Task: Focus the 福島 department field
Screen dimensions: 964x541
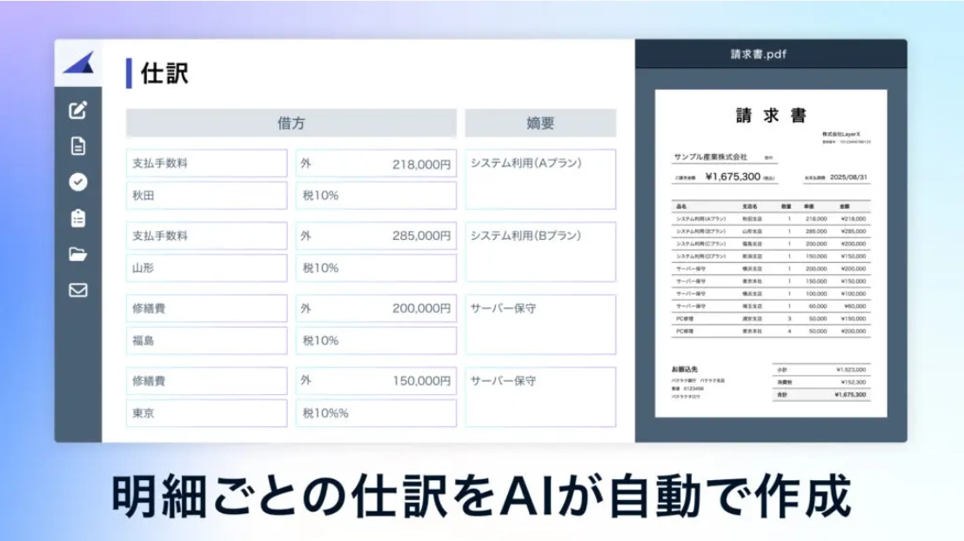Action: tap(206, 341)
